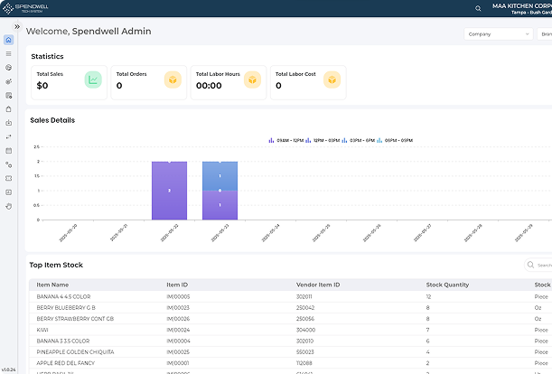The image size is (552, 374).
Task: Select the BERRY BLUEBERRY G B row
Action: [x=290, y=307]
